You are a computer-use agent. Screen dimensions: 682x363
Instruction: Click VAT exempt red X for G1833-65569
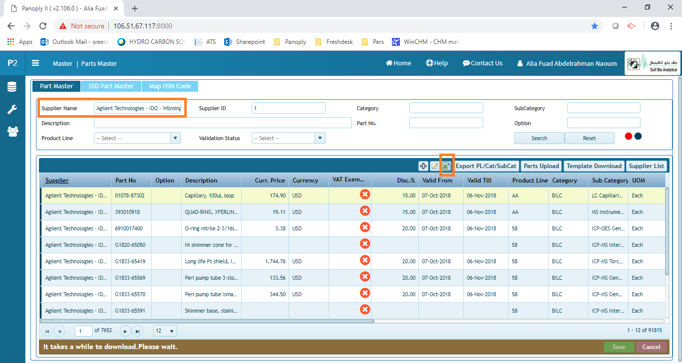tap(365, 277)
